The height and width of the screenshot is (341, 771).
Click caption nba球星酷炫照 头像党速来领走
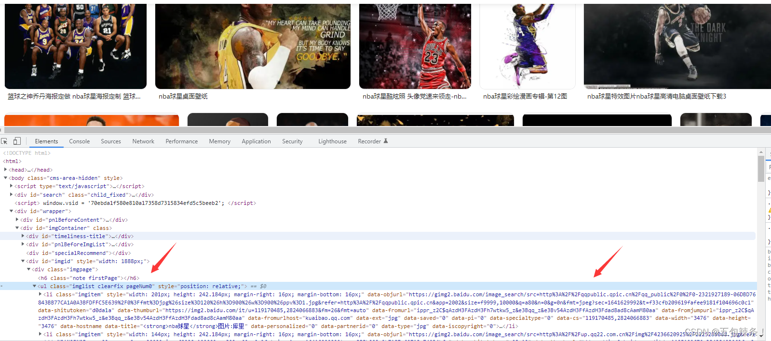pyautogui.click(x=415, y=97)
